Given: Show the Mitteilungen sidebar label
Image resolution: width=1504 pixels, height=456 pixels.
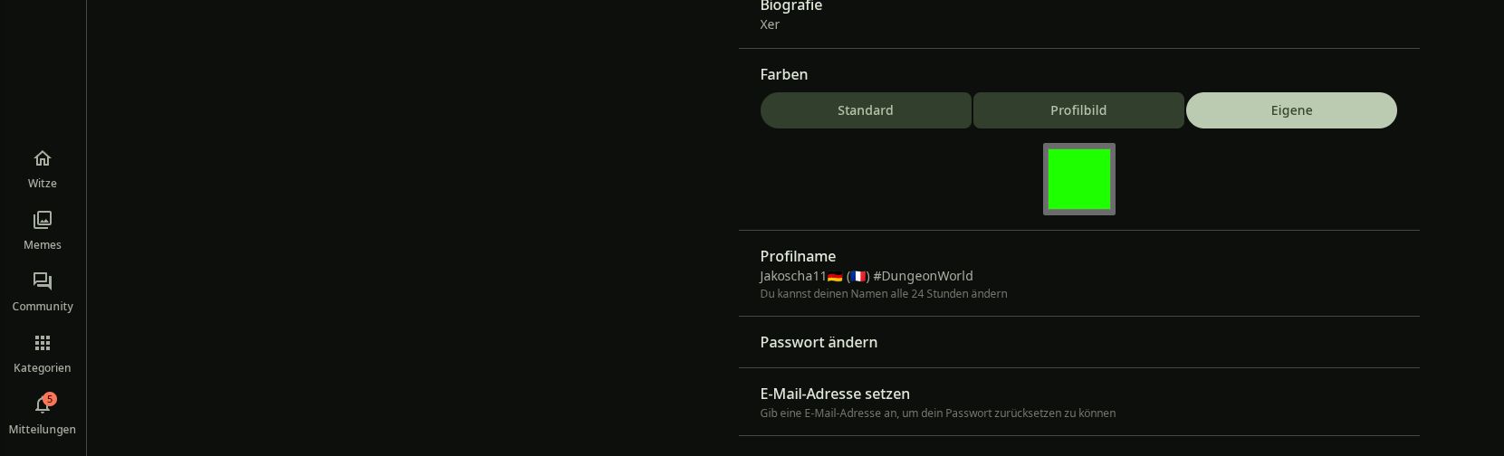Looking at the screenshot, I should click(43, 430).
